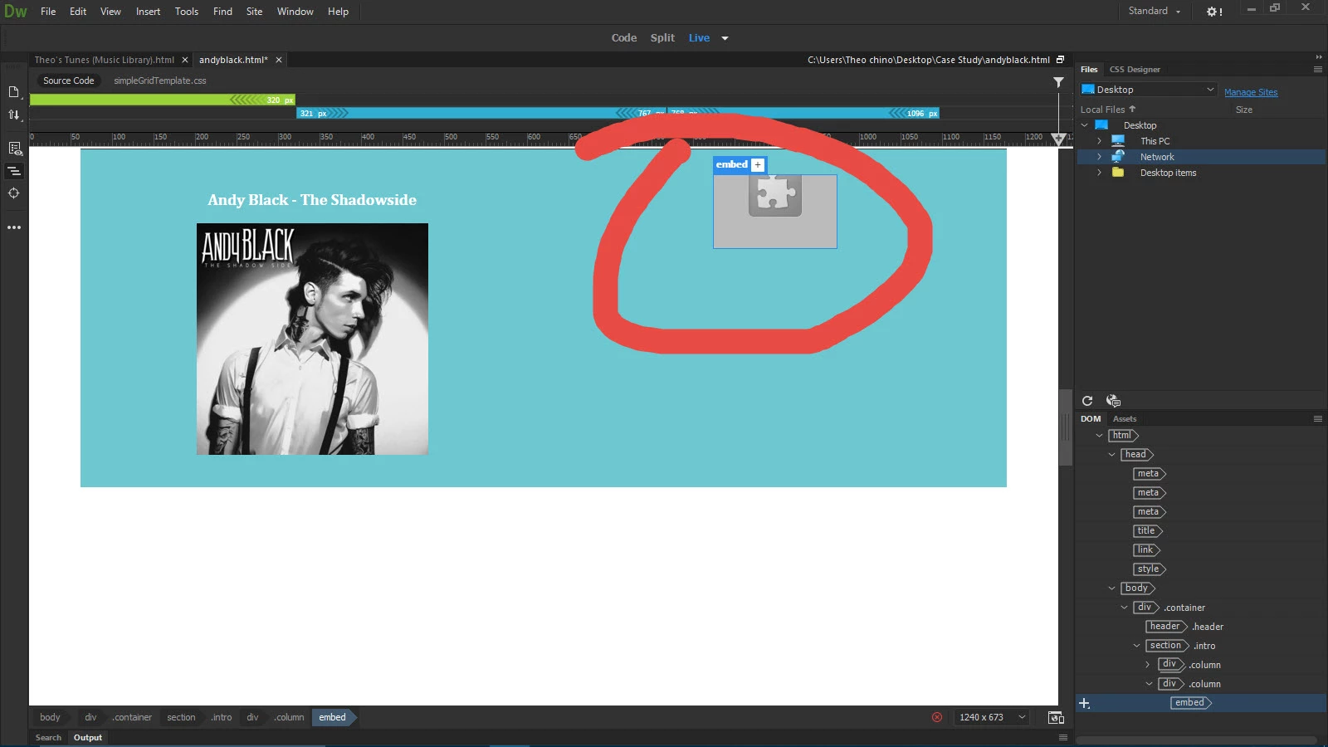This screenshot has height=747, width=1328.
Task: Click the Andy Black album cover image
Action: 312,339
